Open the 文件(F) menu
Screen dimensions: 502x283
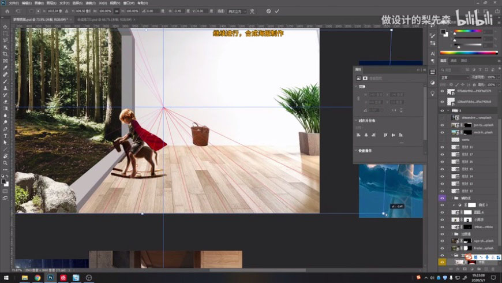click(14, 3)
